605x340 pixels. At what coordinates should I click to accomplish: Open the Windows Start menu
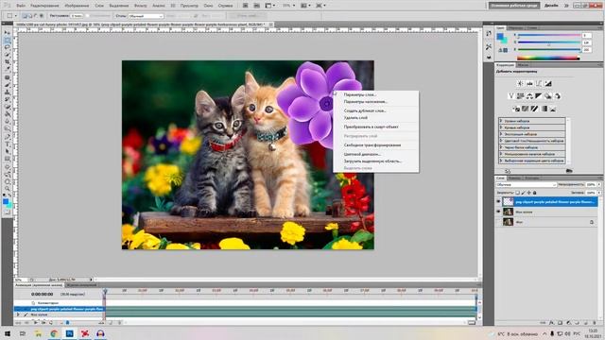click(x=8, y=333)
